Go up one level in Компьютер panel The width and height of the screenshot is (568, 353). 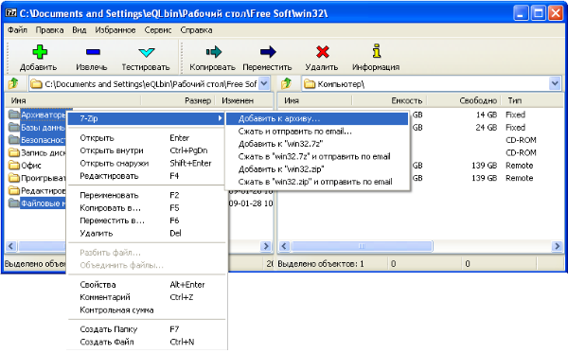coord(287,83)
